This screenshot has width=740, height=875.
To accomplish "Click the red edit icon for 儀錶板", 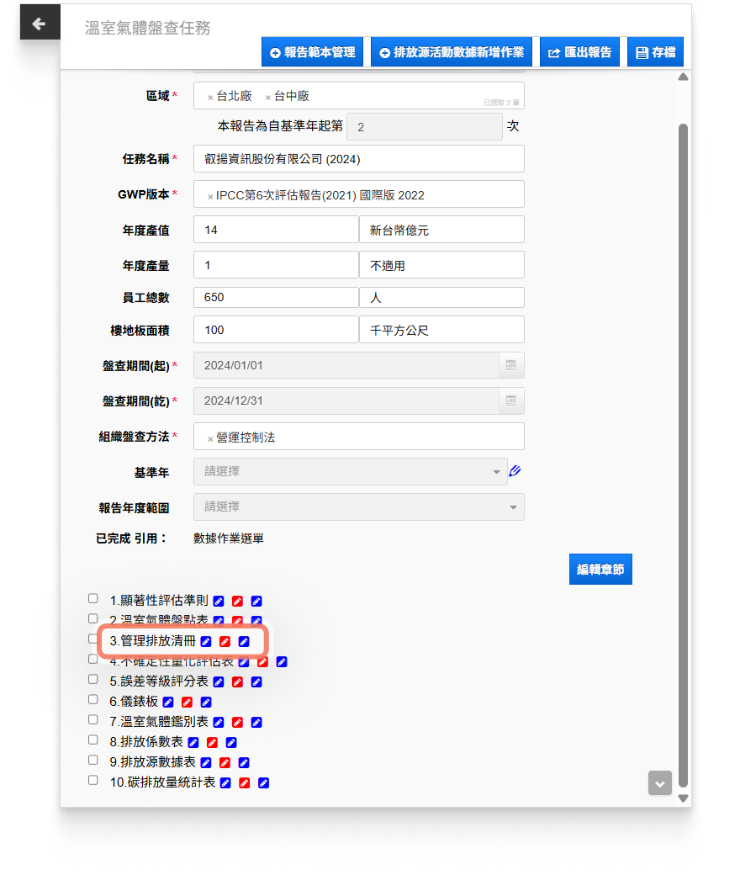I will (x=187, y=702).
